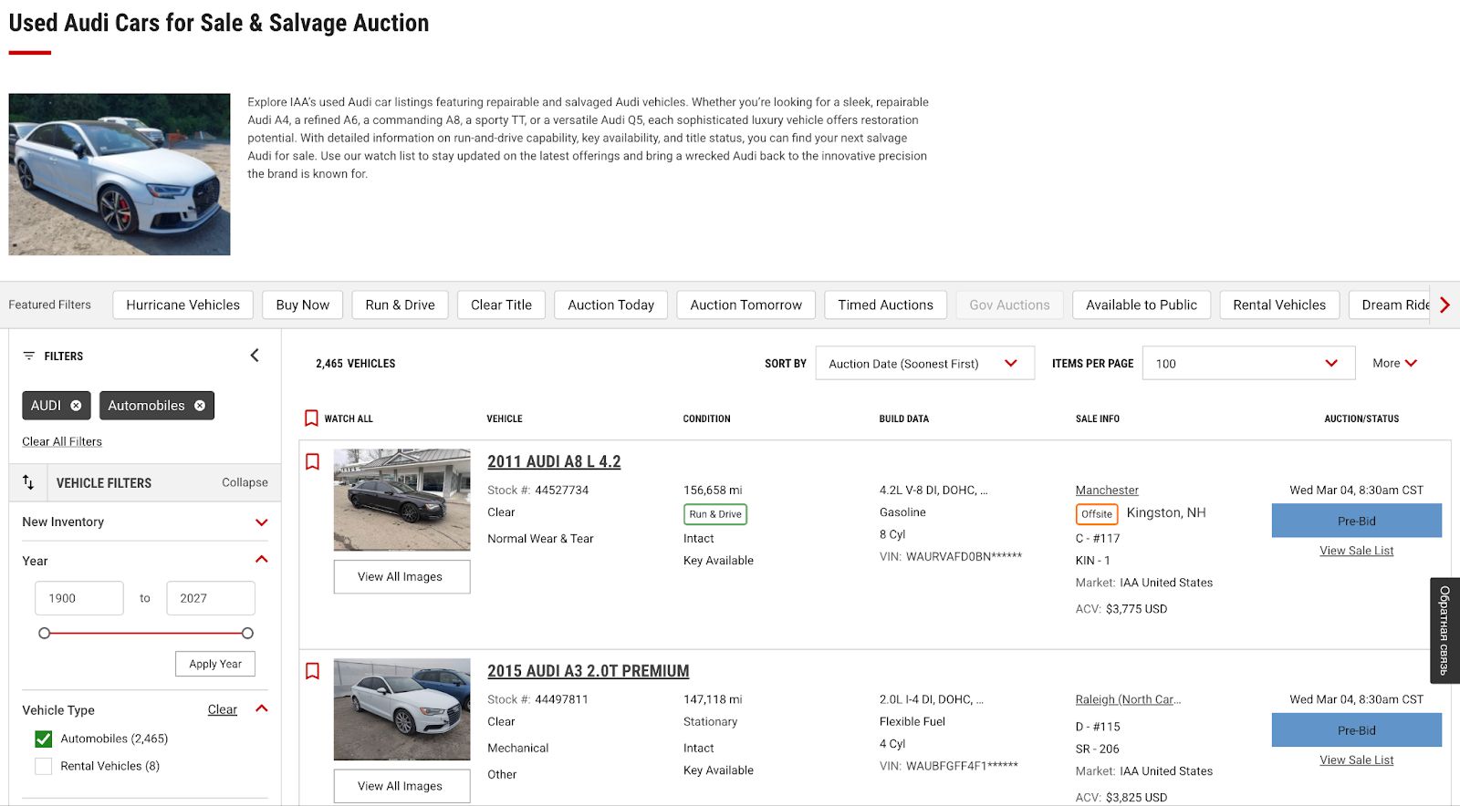Image resolution: width=1460 pixels, height=806 pixels.
Task: Open the Sort By dropdown
Action: (x=924, y=363)
